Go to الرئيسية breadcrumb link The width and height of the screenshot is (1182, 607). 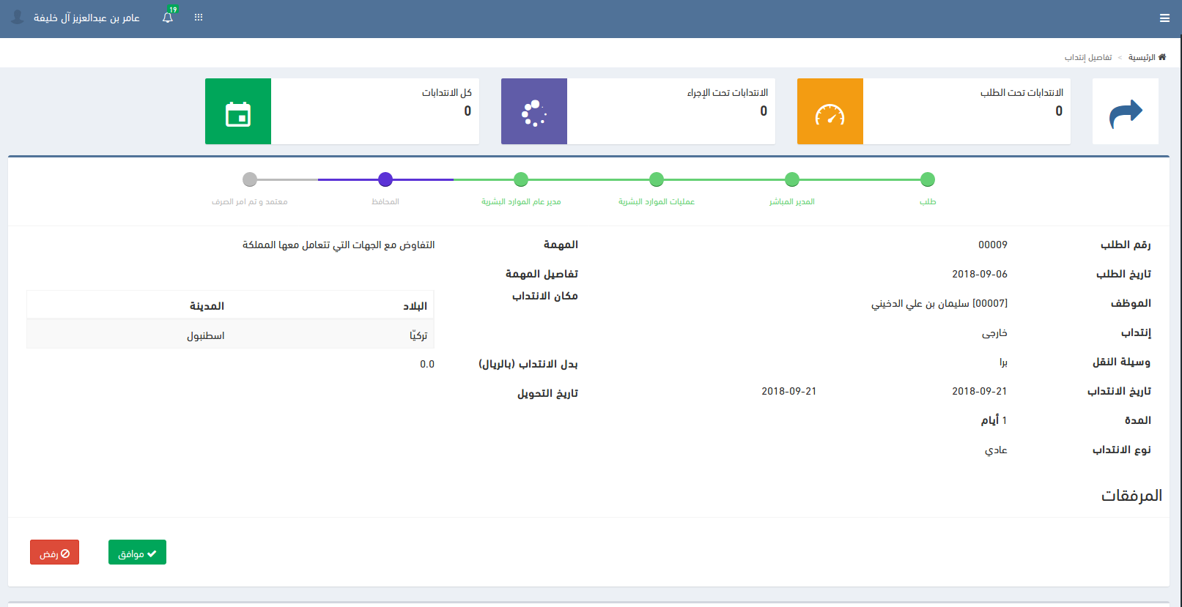pos(1141,57)
